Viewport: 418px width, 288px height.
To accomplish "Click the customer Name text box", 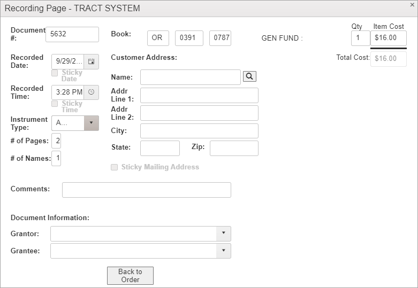I will (191, 77).
